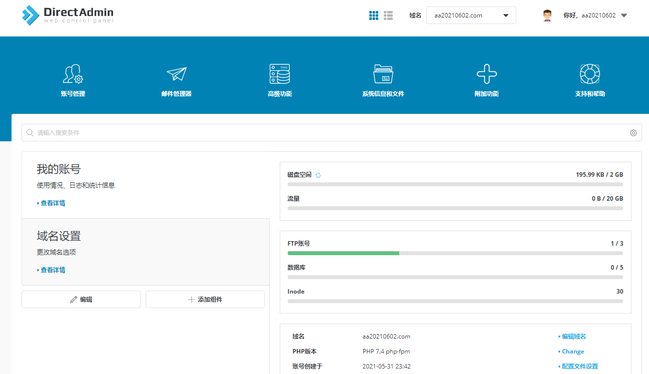This screenshot has height=374, width=649.
Task: Click domain value aa20210602.com in info table
Action: tap(386, 337)
